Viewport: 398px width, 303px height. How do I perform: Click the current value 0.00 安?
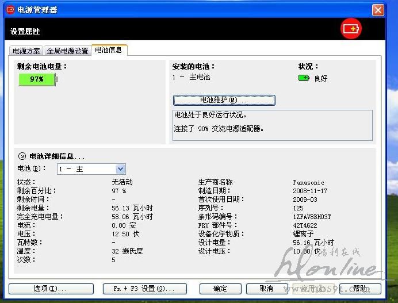124,225
